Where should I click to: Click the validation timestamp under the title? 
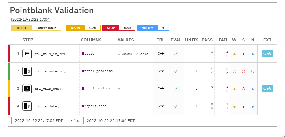pos(31,19)
